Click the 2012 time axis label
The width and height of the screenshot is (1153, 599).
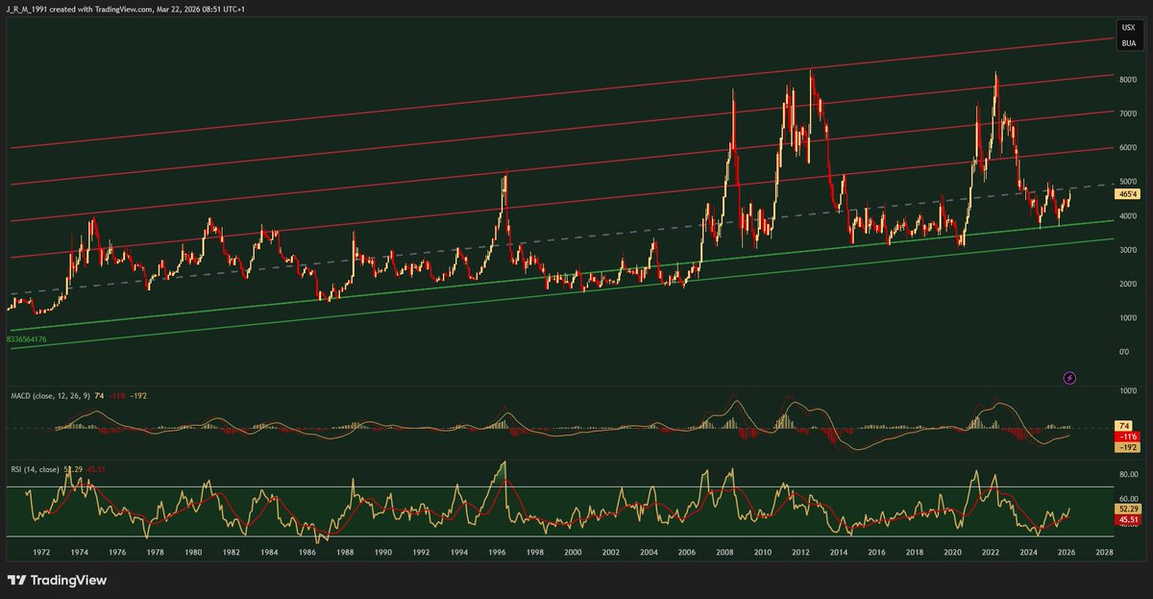pyautogui.click(x=800, y=553)
